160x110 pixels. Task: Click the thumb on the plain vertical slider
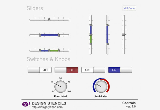click(x=124, y=35)
